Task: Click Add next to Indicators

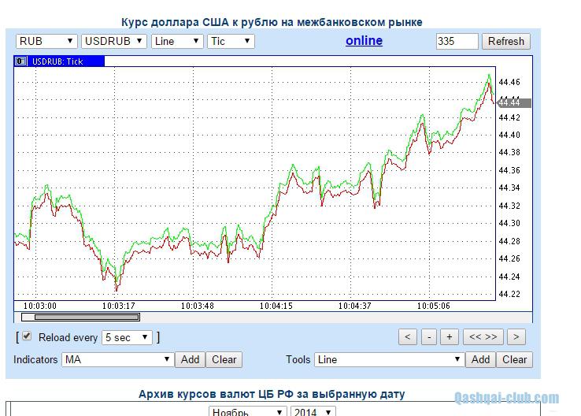Action: [x=191, y=359]
